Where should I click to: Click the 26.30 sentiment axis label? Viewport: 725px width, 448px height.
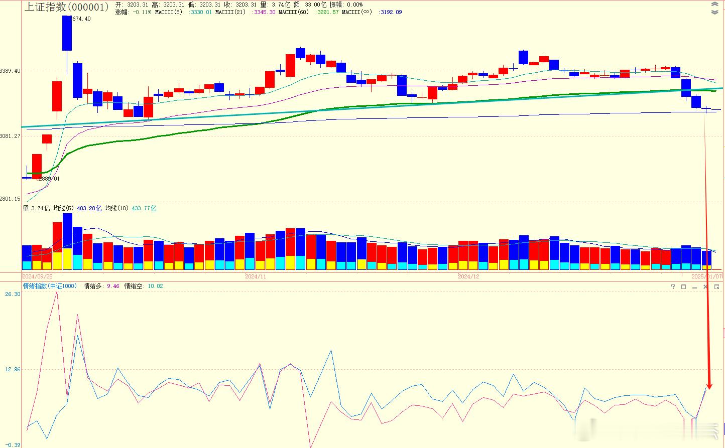click(13, 294)
